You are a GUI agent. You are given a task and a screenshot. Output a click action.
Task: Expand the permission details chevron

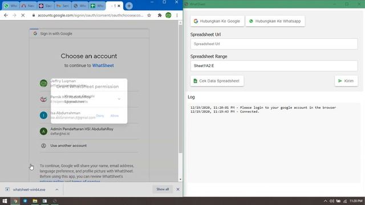pos(119,99)
